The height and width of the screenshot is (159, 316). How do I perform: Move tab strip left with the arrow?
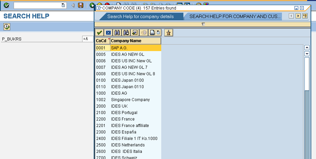click(x=291, y=16)
